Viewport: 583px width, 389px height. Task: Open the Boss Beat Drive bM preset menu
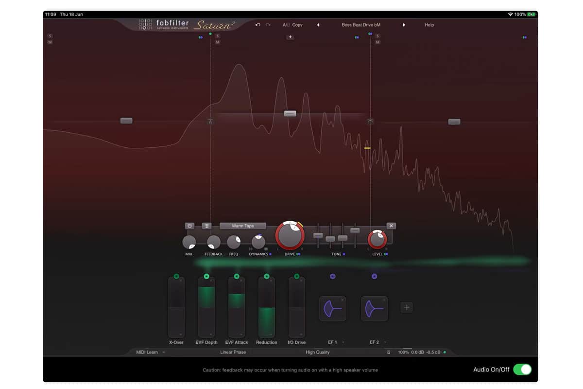point(361,25)
